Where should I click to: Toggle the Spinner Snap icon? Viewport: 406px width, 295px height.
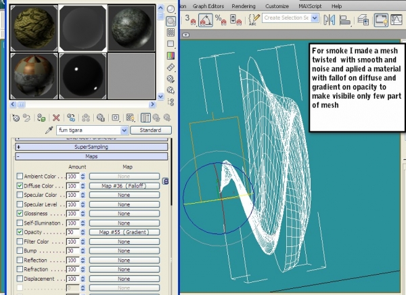click(235, 20)
